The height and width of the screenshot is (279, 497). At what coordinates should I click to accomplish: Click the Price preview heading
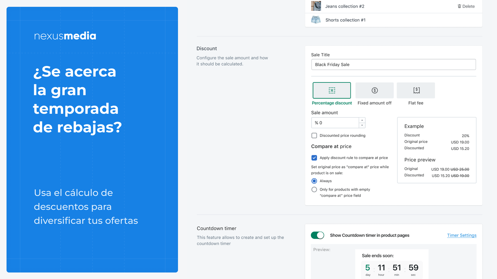[x=420, y=160]
